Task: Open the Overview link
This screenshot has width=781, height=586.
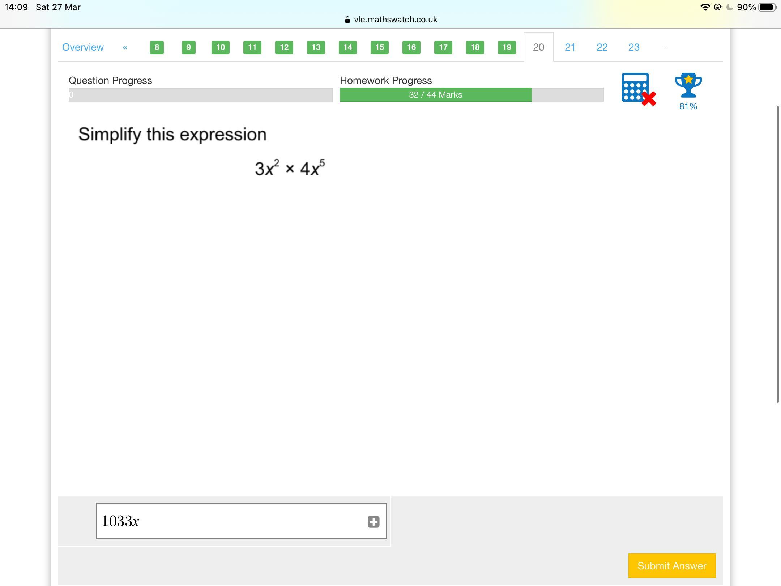Action: pyautogui.click(x=83, y=47)
